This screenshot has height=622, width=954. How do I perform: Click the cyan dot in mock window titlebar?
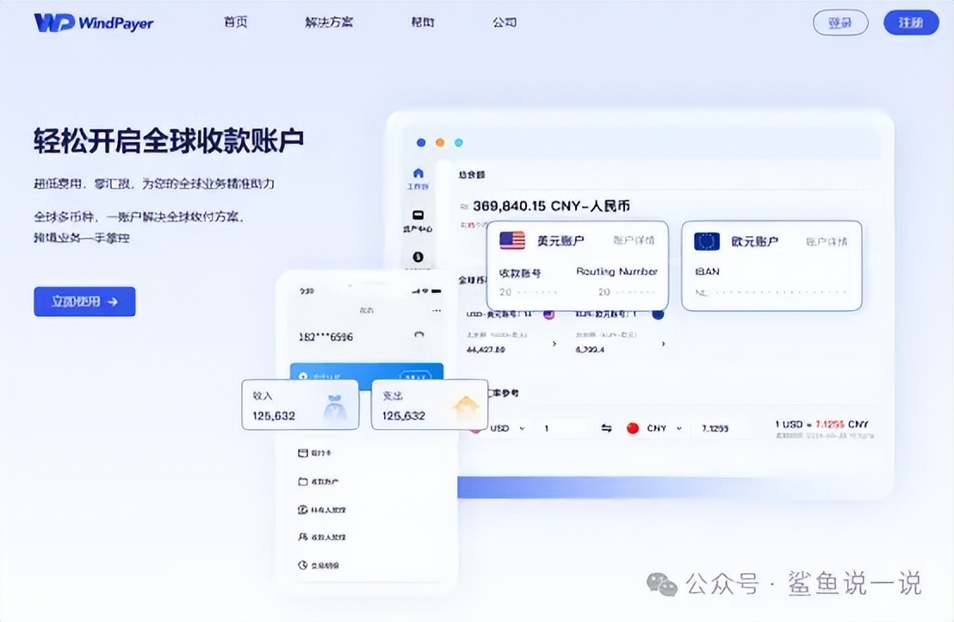point(459,142)
